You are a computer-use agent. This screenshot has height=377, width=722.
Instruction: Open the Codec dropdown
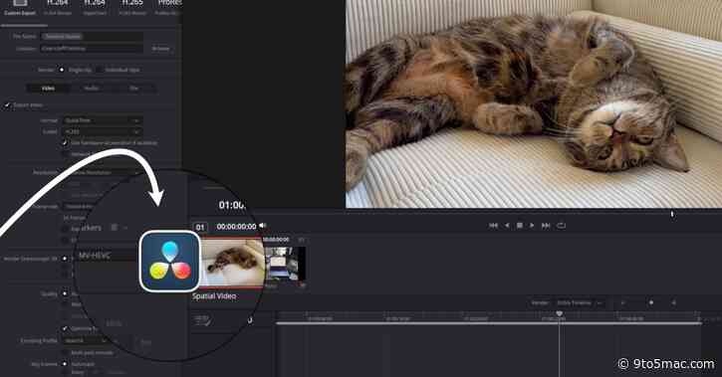click(x=103, y=132)
